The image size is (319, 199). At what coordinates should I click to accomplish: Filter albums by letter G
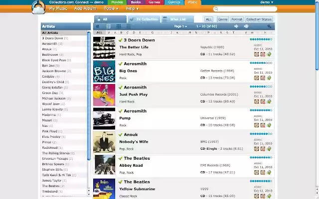[153, 32]
